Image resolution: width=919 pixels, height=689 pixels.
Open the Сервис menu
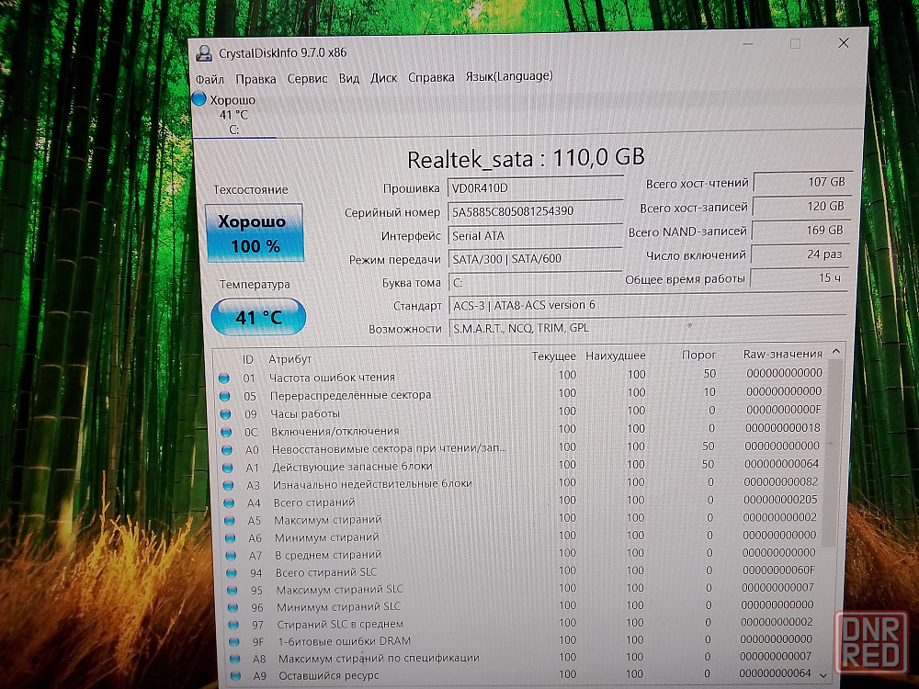(x=307, y=79)
